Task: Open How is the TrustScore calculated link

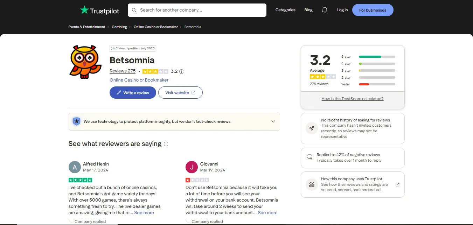Action: click(353, 99)
